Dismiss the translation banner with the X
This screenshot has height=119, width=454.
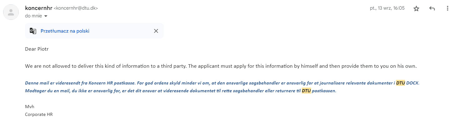(x=156, y=31)
